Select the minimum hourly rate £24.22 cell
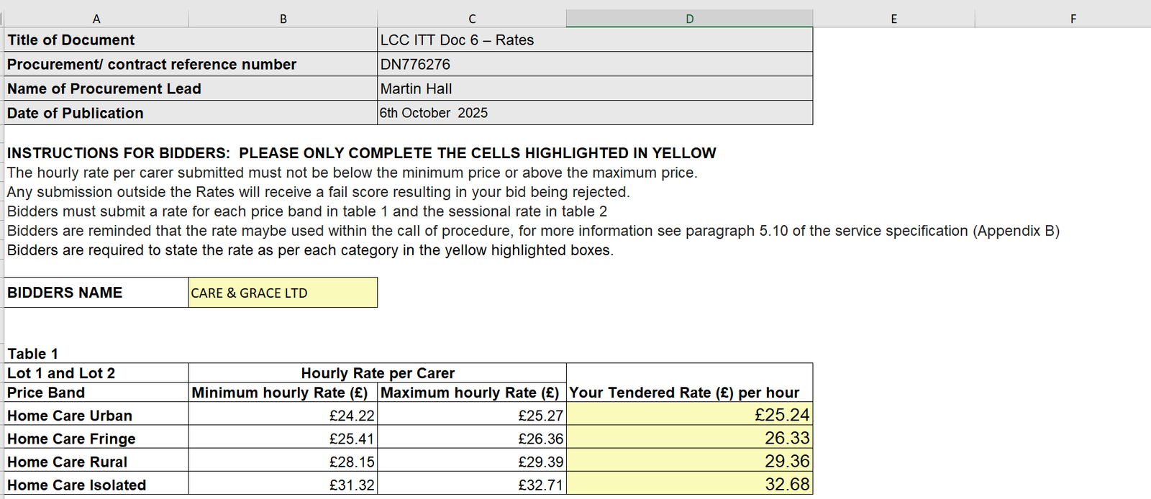This screenshot has height=499, width=1151. (x=283, y=415)
